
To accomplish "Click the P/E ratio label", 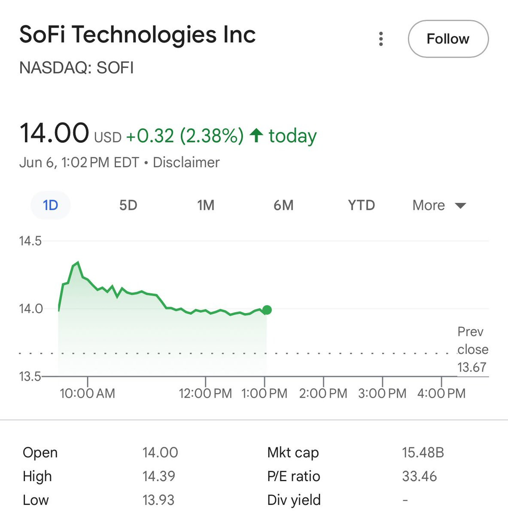I will click(x=293, y=476).
